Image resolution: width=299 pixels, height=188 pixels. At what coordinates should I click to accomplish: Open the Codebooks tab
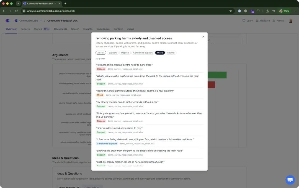(103, 29)
